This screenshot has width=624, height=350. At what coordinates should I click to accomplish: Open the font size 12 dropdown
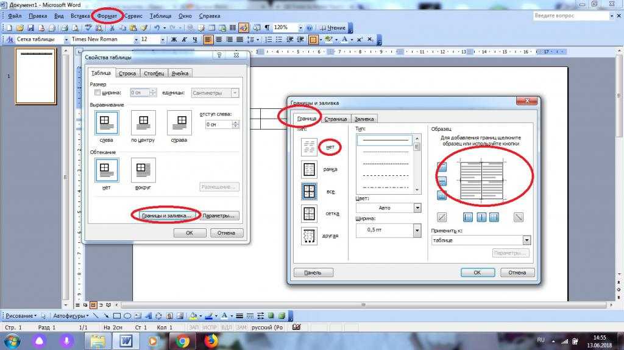pos(162,40)
